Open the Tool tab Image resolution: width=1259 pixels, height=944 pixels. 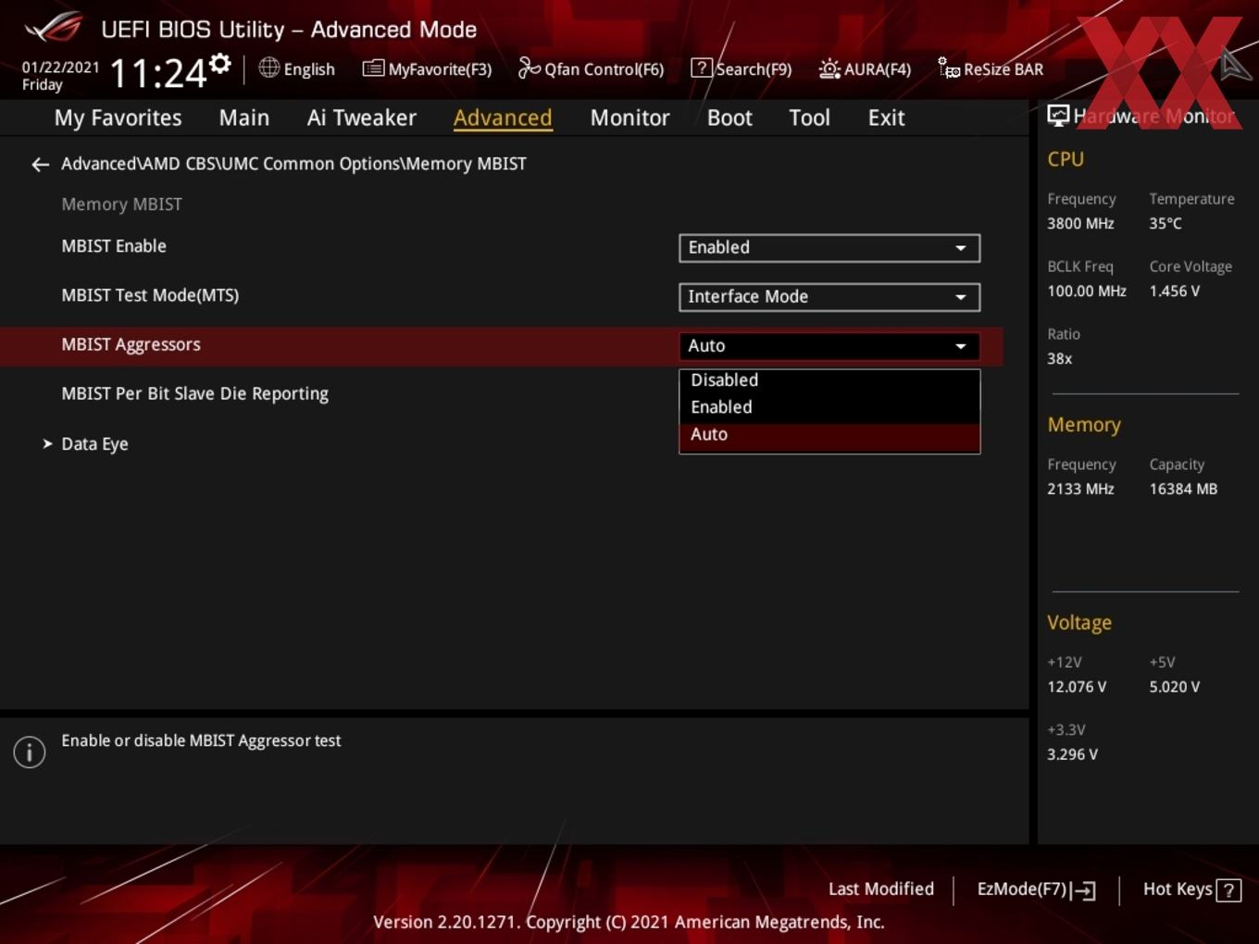click(x=809, y=118)
